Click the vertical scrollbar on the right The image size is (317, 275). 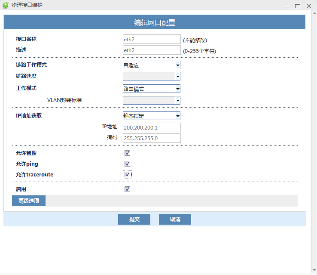[x=313, y=142]
